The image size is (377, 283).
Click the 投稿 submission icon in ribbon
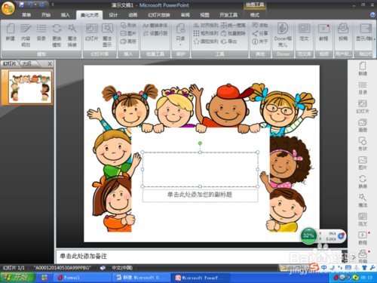pos(343,32)
